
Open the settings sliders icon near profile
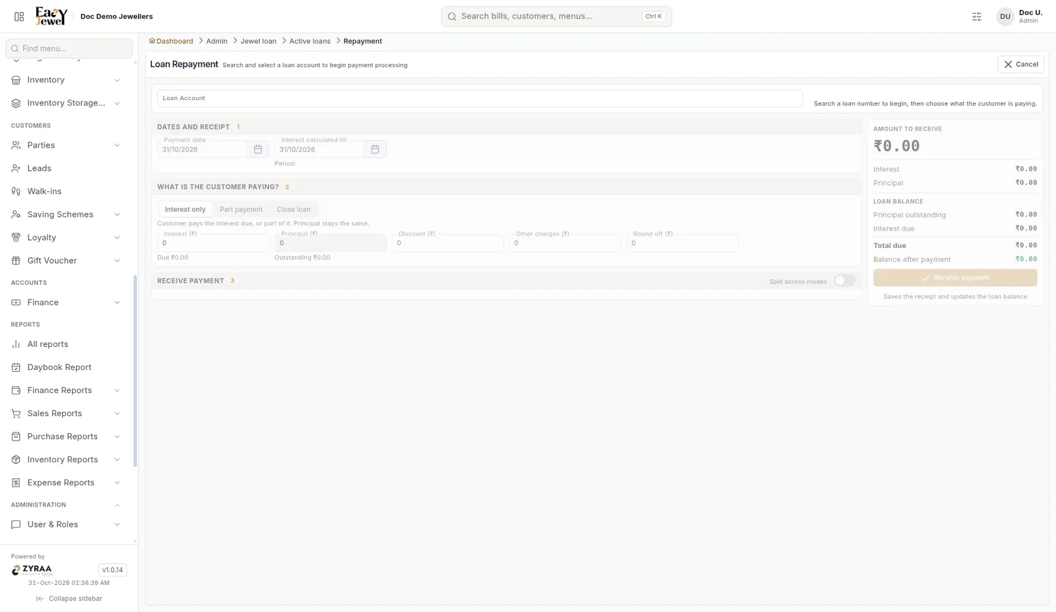coord(977,16)
